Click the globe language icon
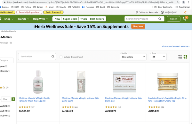This screenshot has height=124, width=192. (x=162, y=12)
